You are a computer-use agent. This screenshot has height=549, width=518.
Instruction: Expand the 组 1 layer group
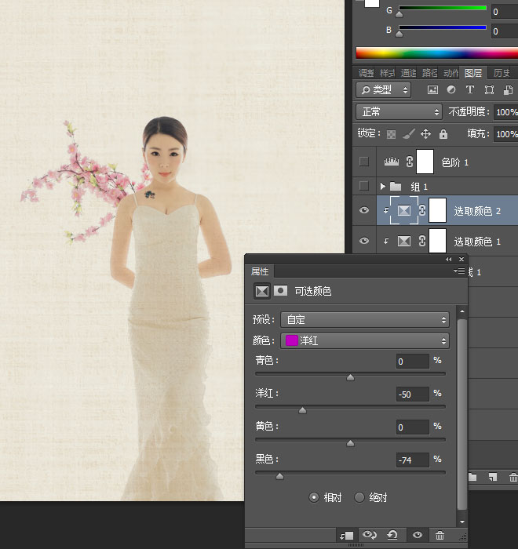383,187
